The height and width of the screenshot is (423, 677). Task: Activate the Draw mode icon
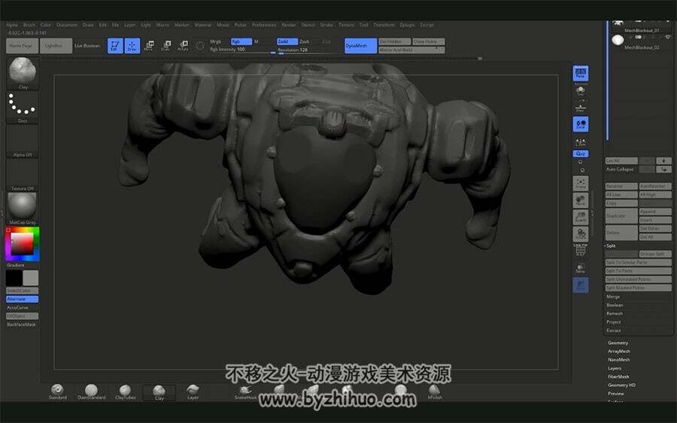132,46
